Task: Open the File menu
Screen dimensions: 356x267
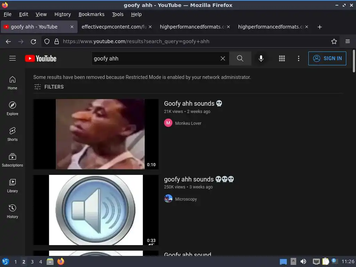Action: [8, 14]
